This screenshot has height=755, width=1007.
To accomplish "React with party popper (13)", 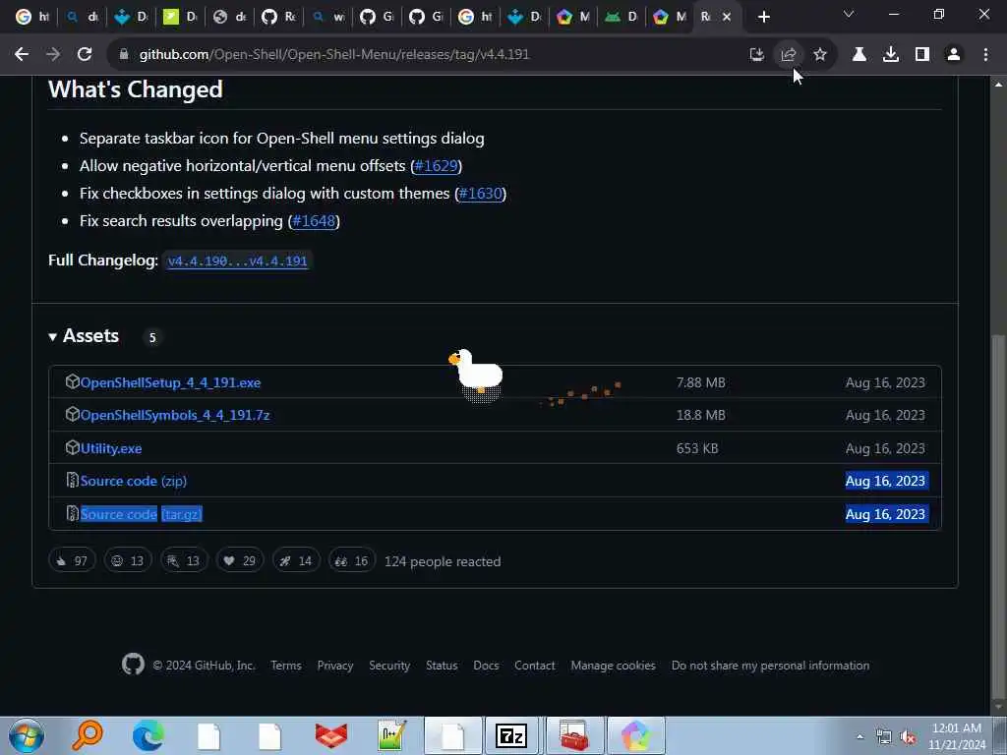I will pos(184,560).
